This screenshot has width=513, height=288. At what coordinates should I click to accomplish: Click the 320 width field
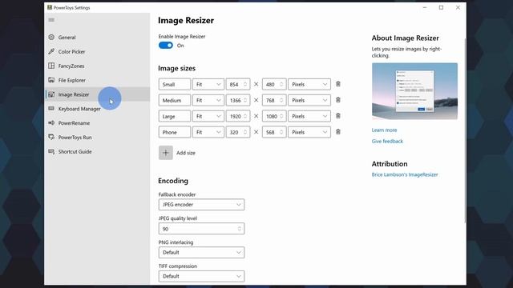tap(238, 132)
